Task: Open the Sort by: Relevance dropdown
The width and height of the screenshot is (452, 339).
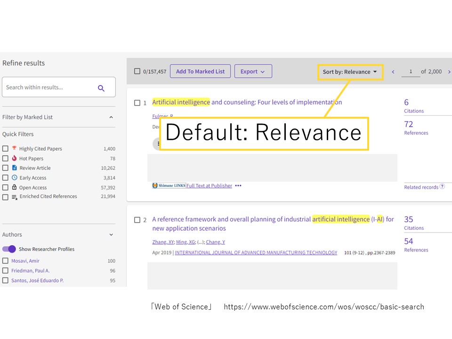Action: pos(350,72)
